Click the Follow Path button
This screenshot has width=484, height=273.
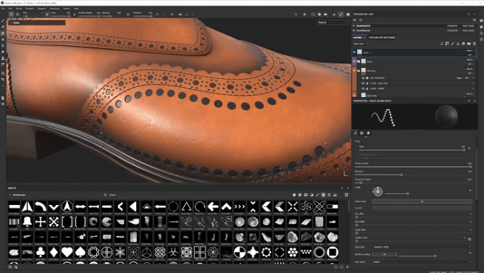422,201
